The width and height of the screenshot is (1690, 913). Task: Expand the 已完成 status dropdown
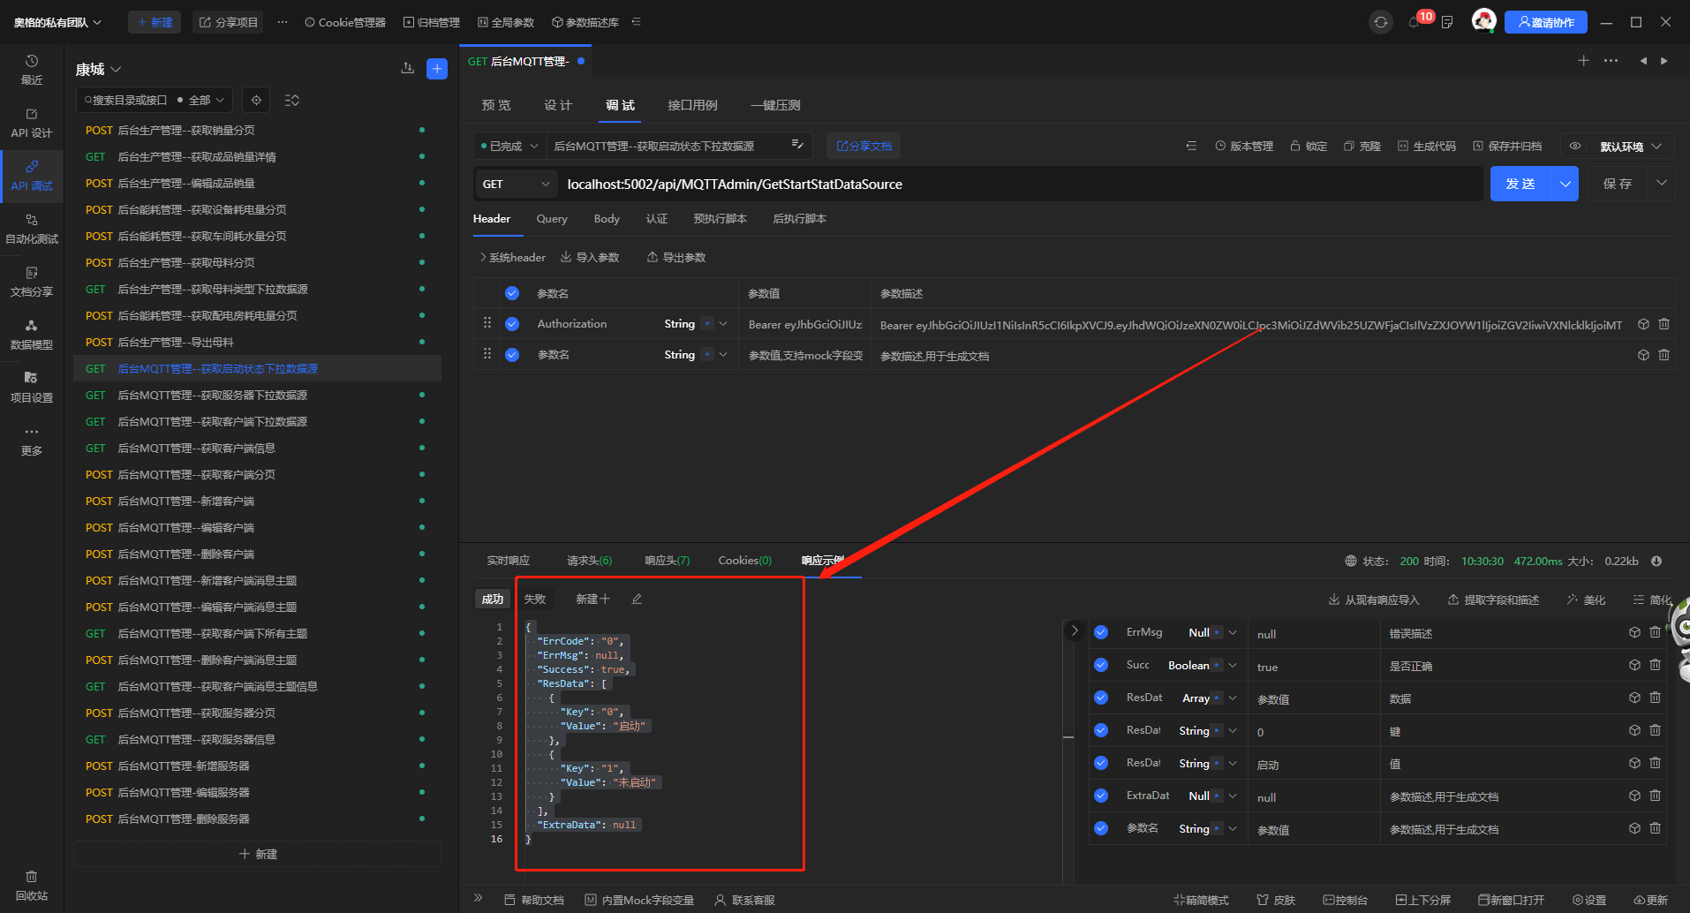pyautogui.click(x=509, y=147)
